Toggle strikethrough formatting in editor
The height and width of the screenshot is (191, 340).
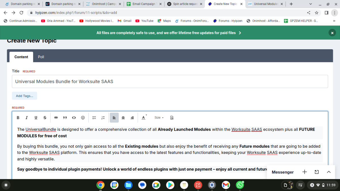(x=45, y=118)
